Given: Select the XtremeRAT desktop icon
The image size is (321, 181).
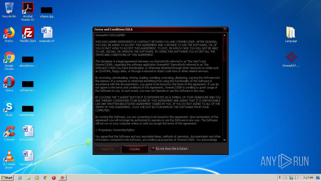Looking at the screenshot, I should coord(291,59).
